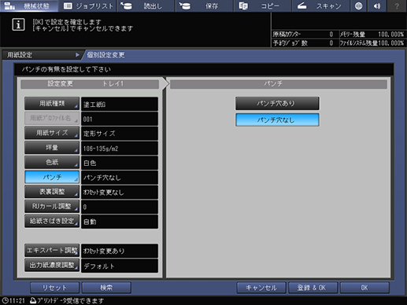Image resolution: width=407 pixels, height=305 pixels.
Task: Open 用紙サイズ paper size setting
Action: point(52,133)
